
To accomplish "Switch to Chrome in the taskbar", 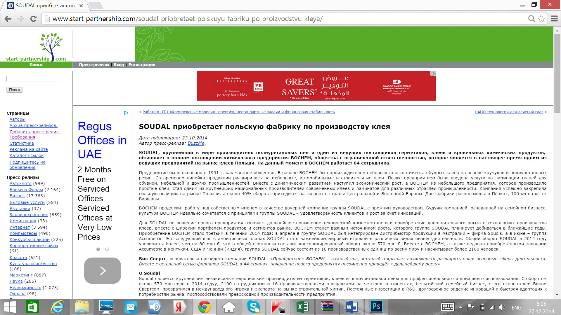I will point(204,307).
